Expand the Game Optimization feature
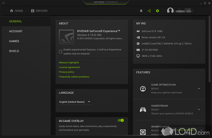The width and height of the screenshot is (212, 138). tap(199, 89)
